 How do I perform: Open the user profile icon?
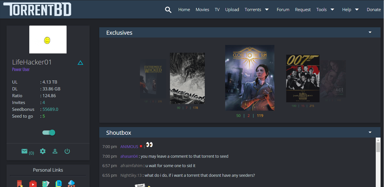click(x=55, y=151)
